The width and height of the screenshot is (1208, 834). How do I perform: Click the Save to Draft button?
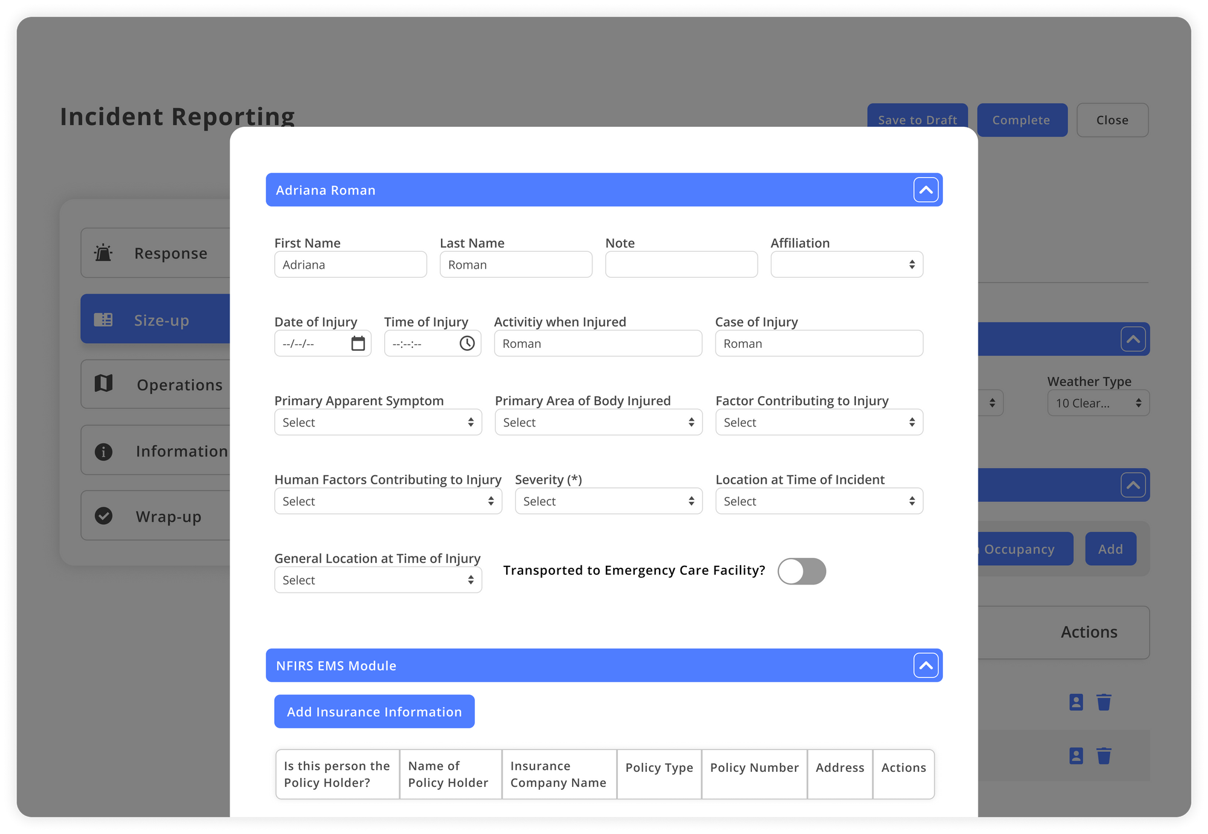point(917,120)
